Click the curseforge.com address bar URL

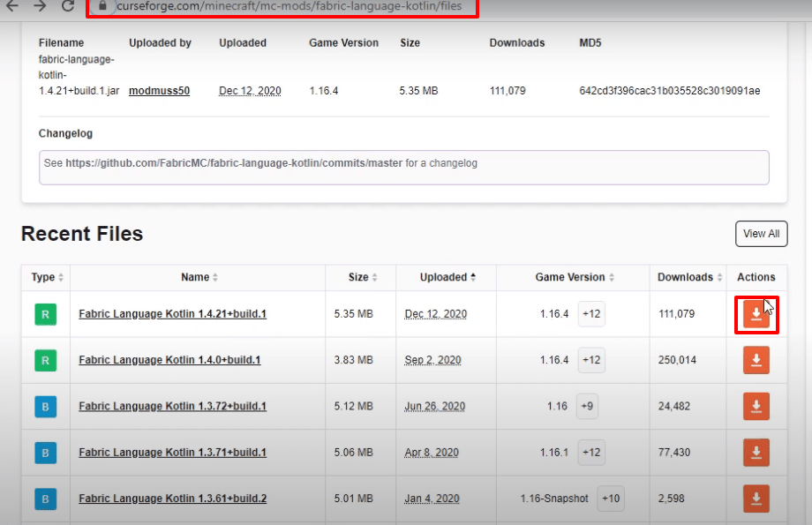(x=289, y=6)
